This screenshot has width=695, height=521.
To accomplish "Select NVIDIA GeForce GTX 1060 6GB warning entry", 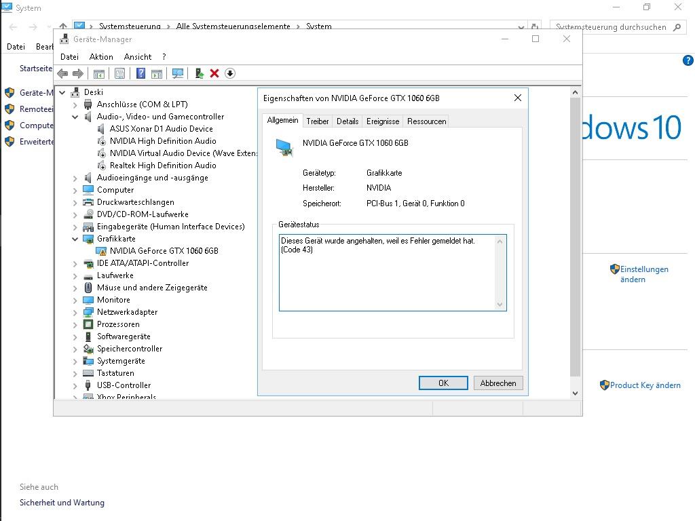I will (x=164, y=251).
